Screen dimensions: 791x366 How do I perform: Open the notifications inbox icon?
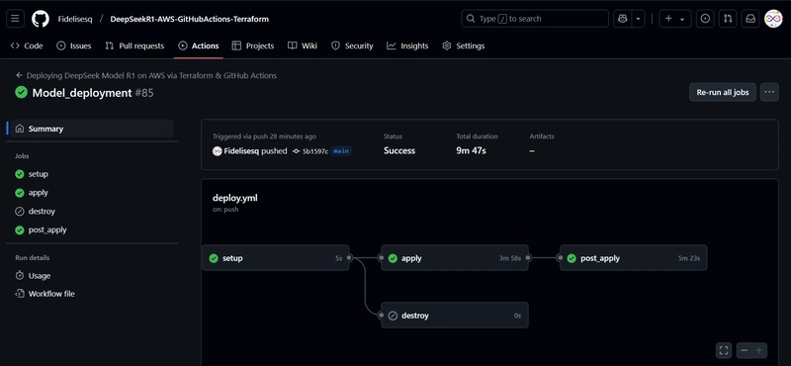750,19
